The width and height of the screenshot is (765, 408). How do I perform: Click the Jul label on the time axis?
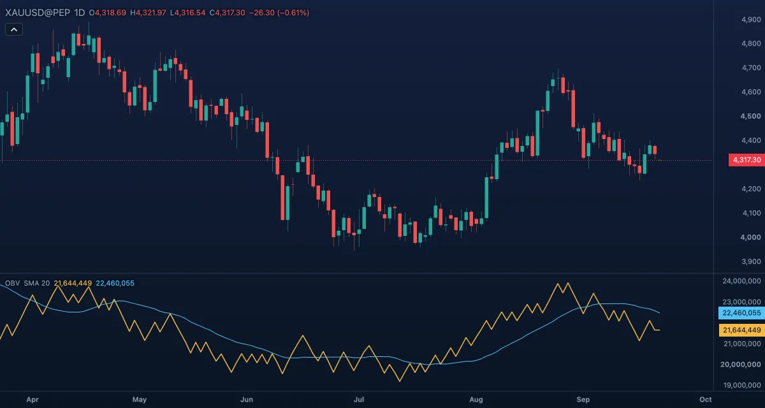[x=358, y=400]
